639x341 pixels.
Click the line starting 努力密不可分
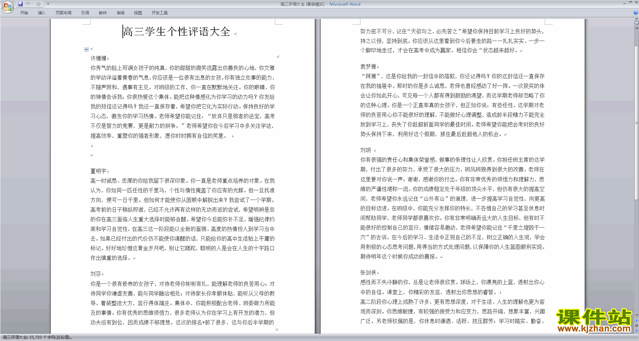pyautogui.click(x=452, y=31)
